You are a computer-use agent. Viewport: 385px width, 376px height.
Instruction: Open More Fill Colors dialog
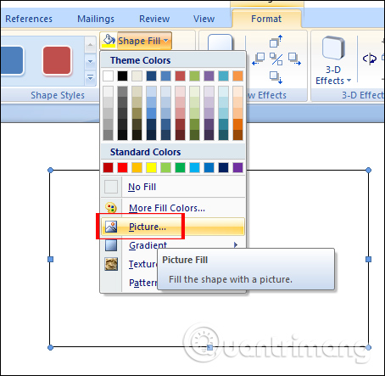click(173, 208)
